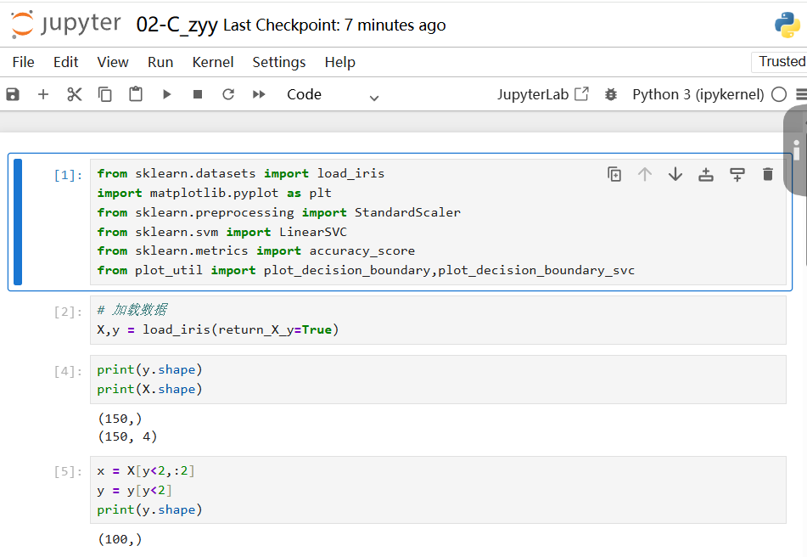Open the Kernel menu

click(213, 62)
